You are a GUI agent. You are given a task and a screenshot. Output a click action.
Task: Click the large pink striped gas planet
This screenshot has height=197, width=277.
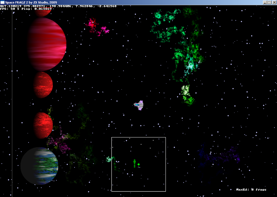point(47,44)
